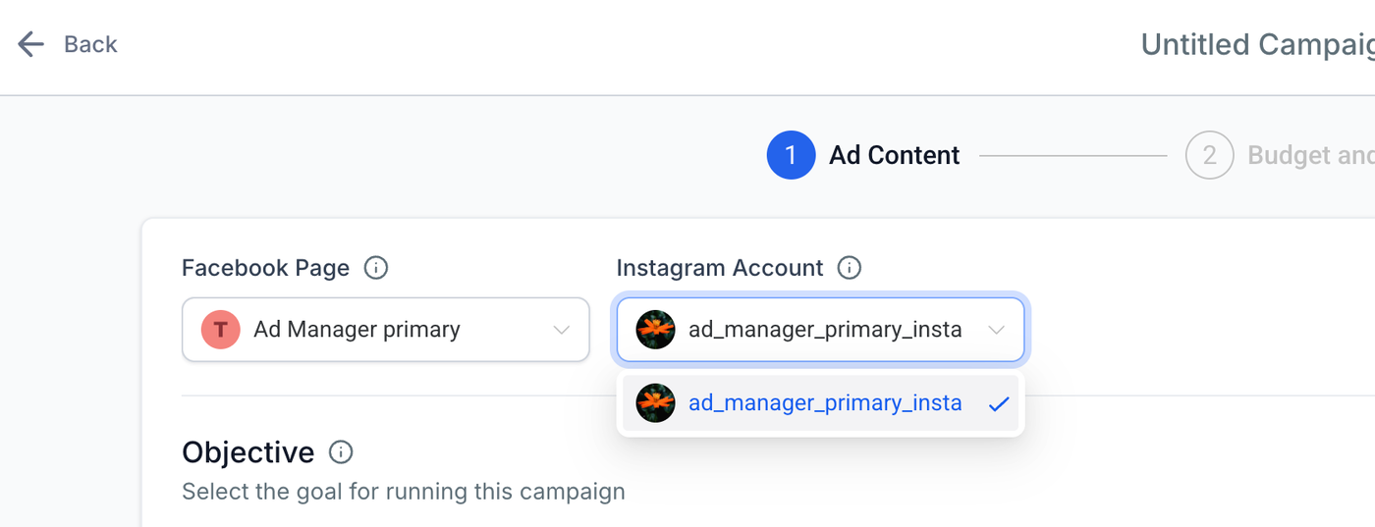Viewport: 1375px width, 527px height.
Task: Click the step 2 circle indicator
Action: pos(1209,155)
